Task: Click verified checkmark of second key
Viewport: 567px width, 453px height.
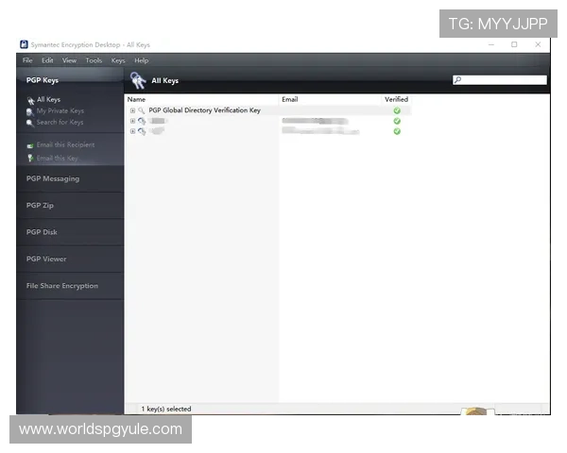Action: (397, 121)
